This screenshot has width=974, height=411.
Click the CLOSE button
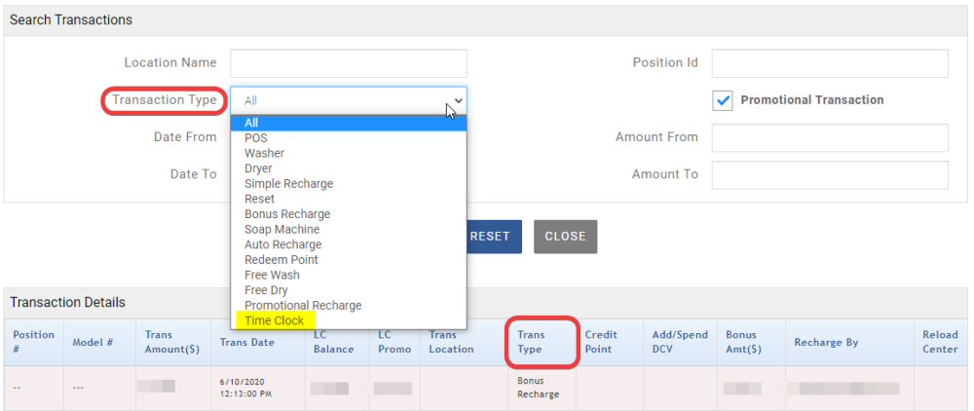[x=565, y=237]
